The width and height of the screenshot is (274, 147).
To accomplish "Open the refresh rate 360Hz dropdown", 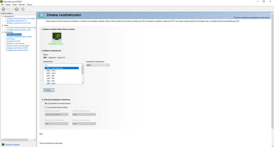I will 98,65.
